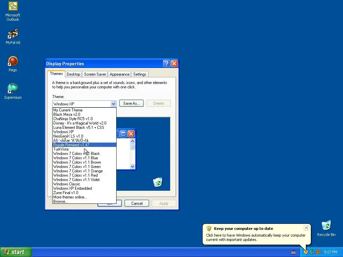Choose Windows XP Embedded theme
This screenshot has width=343, height=257.
(x=84, y=188)
